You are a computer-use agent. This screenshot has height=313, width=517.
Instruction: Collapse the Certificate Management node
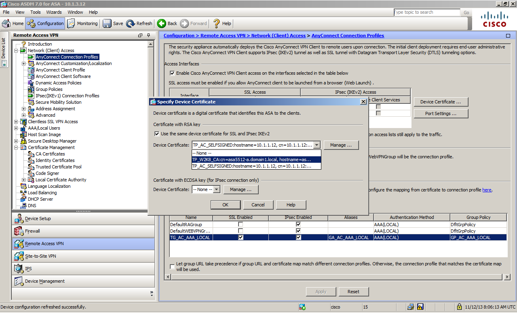pos(16,147)
